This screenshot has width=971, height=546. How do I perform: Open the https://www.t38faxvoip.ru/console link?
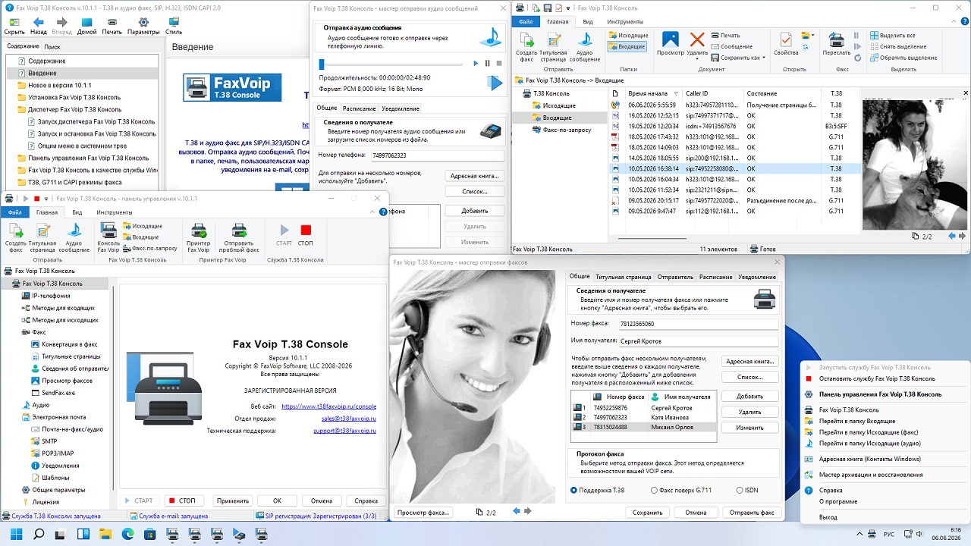click(329, 406)
